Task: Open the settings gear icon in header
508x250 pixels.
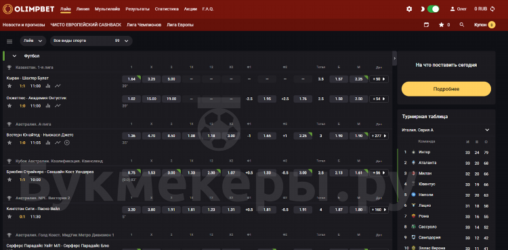Action: 409,9
